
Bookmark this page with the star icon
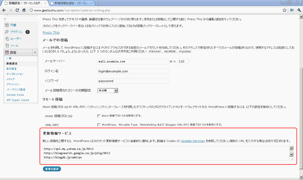tap(285, 10)
